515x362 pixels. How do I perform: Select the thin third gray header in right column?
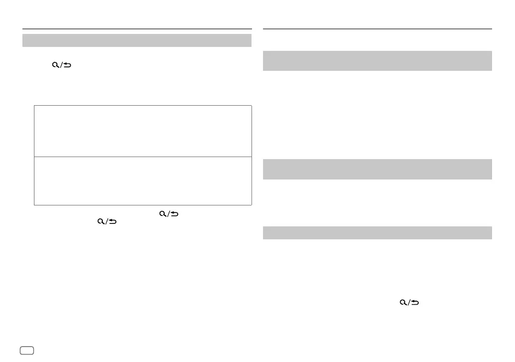click(x=377, y=233)
